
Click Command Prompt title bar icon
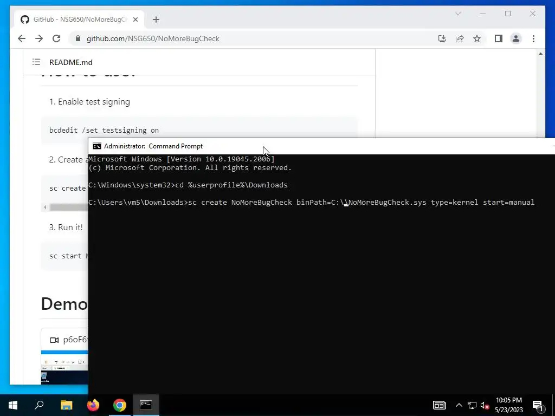click(x=96, y=146)
